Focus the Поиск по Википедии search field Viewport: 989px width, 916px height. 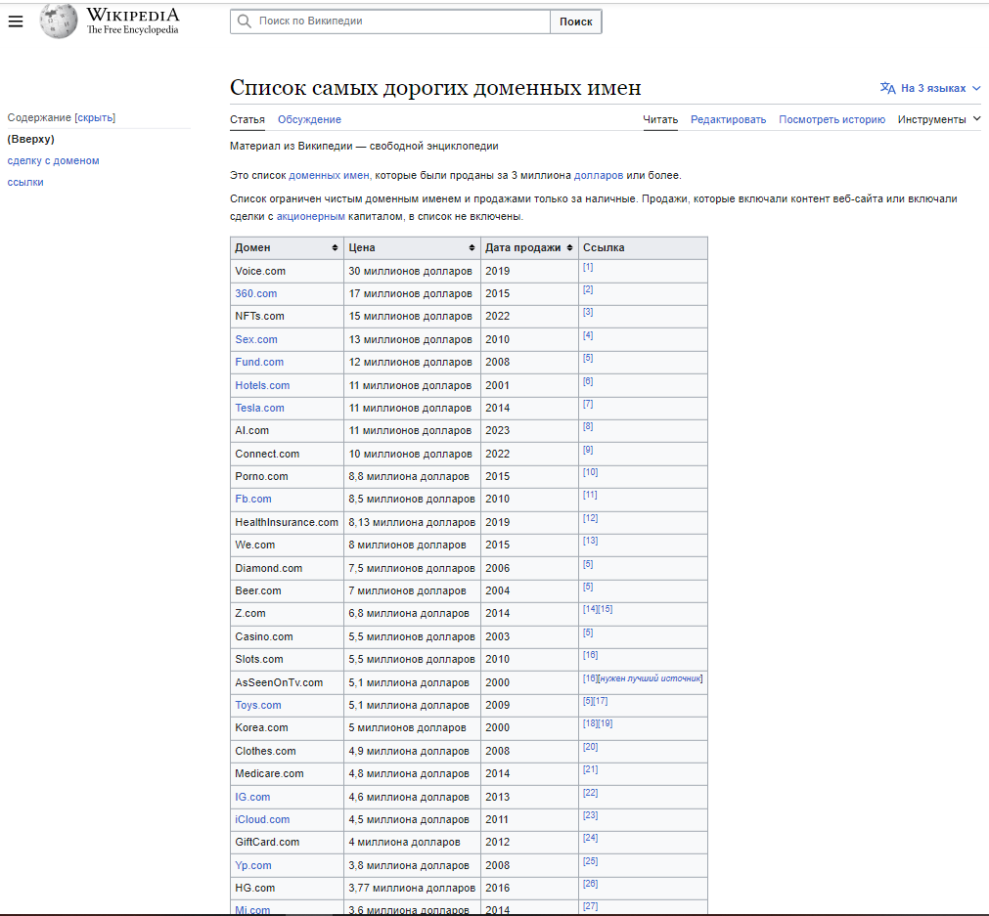click(402, 22)
